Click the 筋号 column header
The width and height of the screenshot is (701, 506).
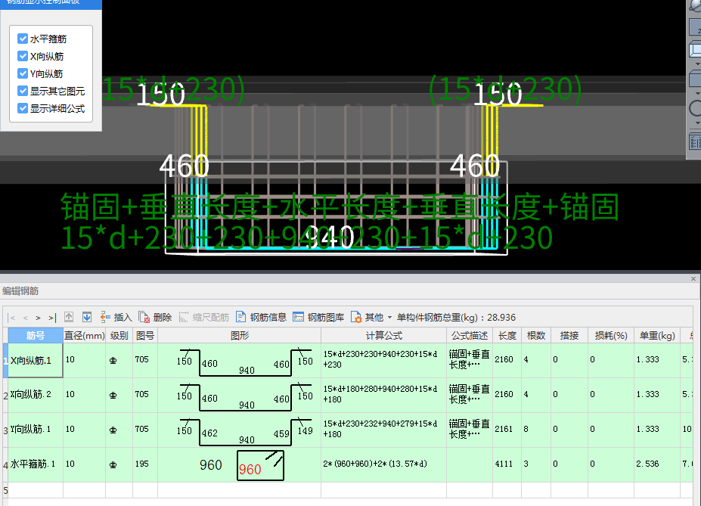coord(36,335)
